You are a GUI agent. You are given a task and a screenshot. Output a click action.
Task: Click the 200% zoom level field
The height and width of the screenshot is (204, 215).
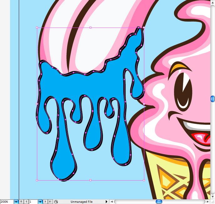click(6, 202)
